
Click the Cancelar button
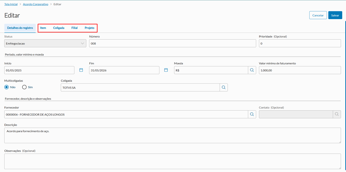pyautogui.click(x=318, y=15)
